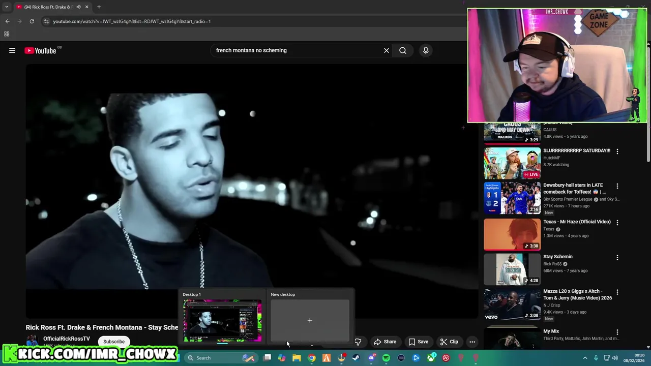
Task: Open Google Chrome taskbar icon
Action: tap(311, 358)
